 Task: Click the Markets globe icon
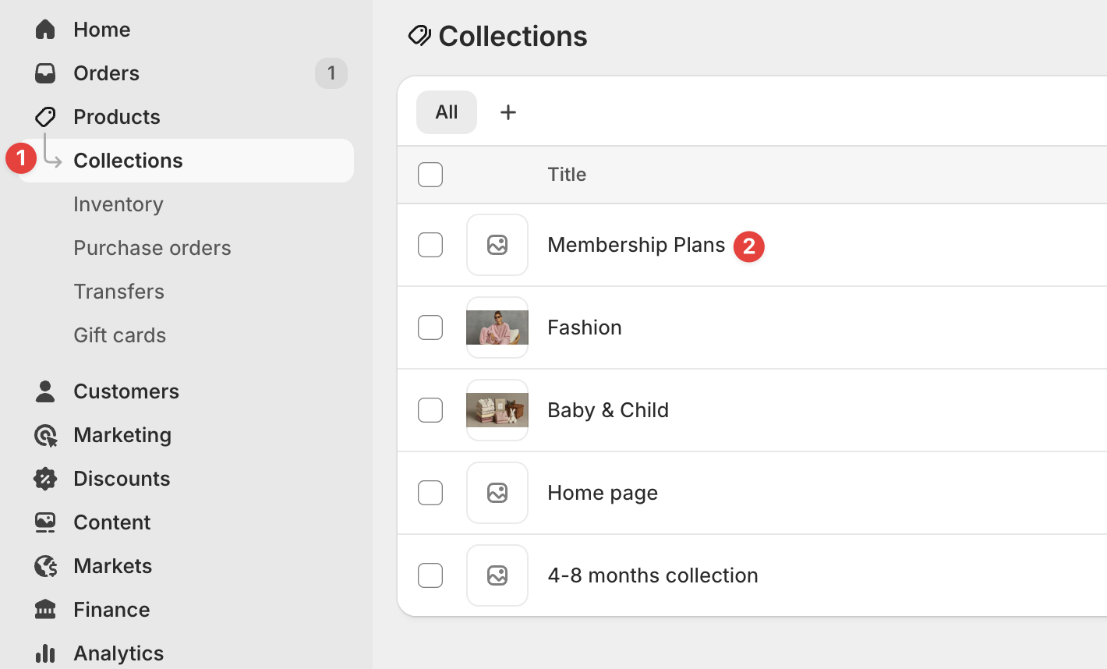click(x=45, y=566)
